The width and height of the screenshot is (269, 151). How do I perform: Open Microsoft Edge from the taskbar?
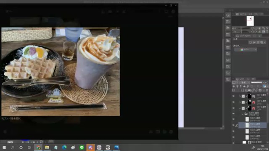pos(64,147)
